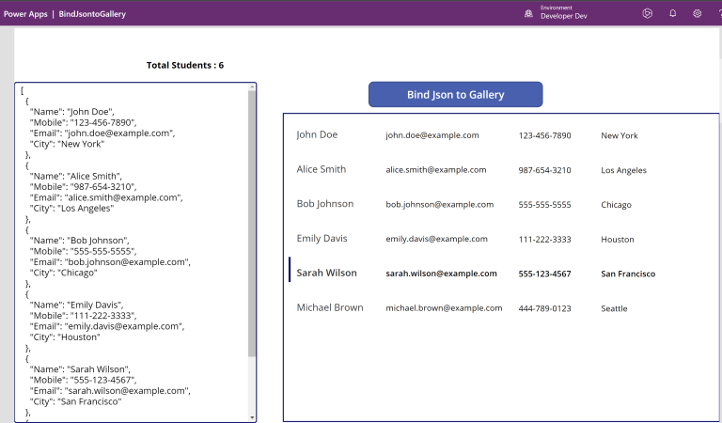Screen dimensions: 722x423
Task: Click the Environment globe icon
Action: 528,14
